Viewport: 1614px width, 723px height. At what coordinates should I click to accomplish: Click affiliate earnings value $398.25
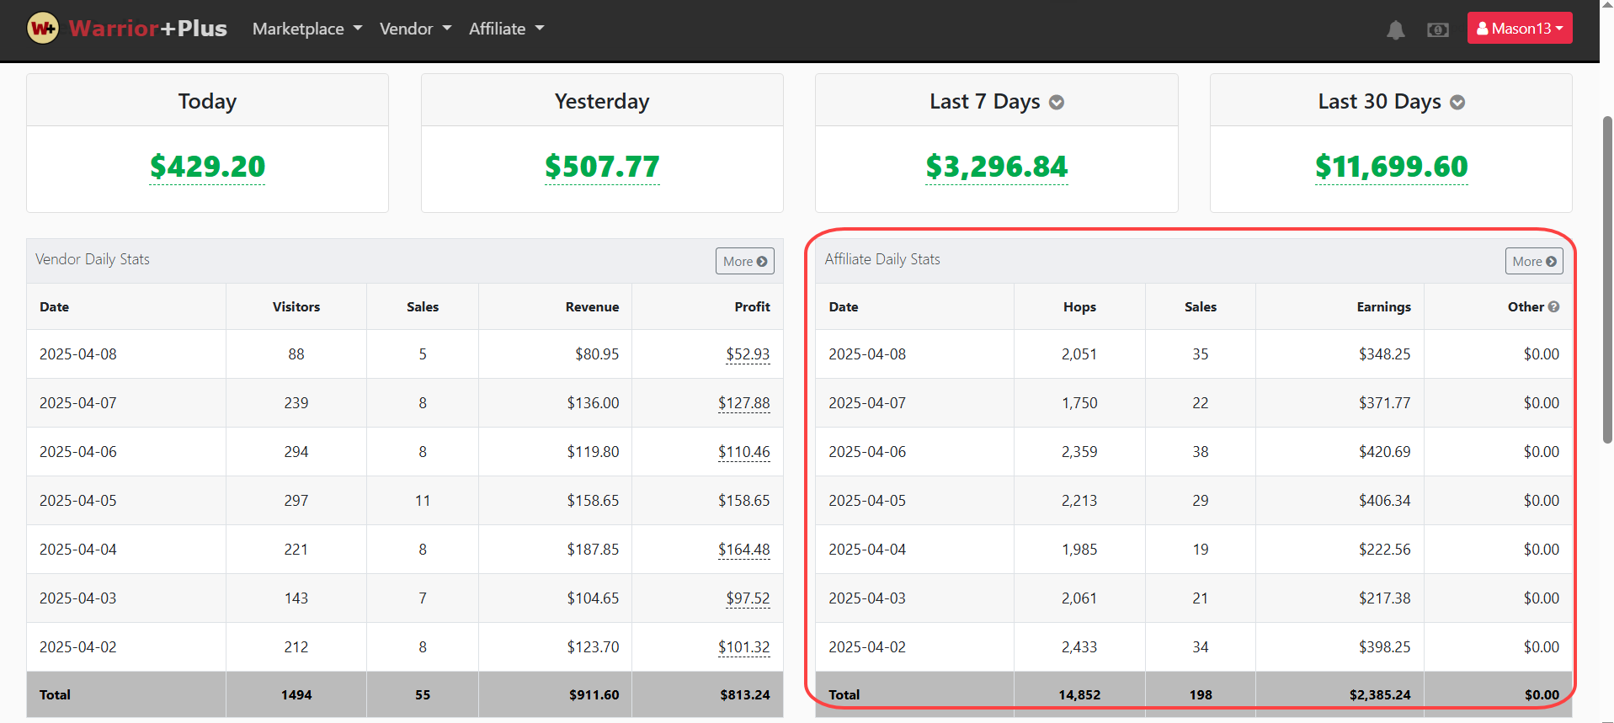(x=1385, y=647)
